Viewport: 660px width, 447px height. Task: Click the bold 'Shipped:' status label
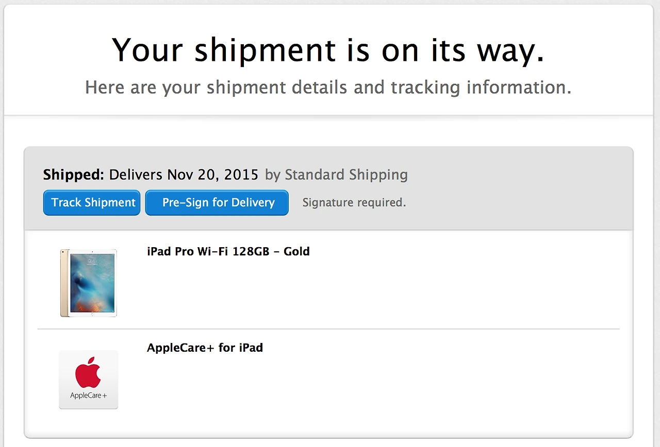(x=74, y=175)
